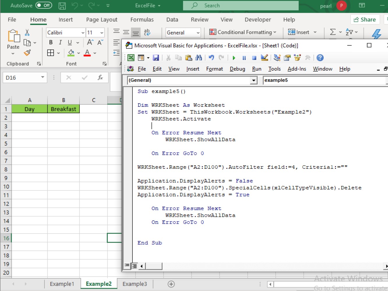Open the Font Color picker arrow

(94, 53)
